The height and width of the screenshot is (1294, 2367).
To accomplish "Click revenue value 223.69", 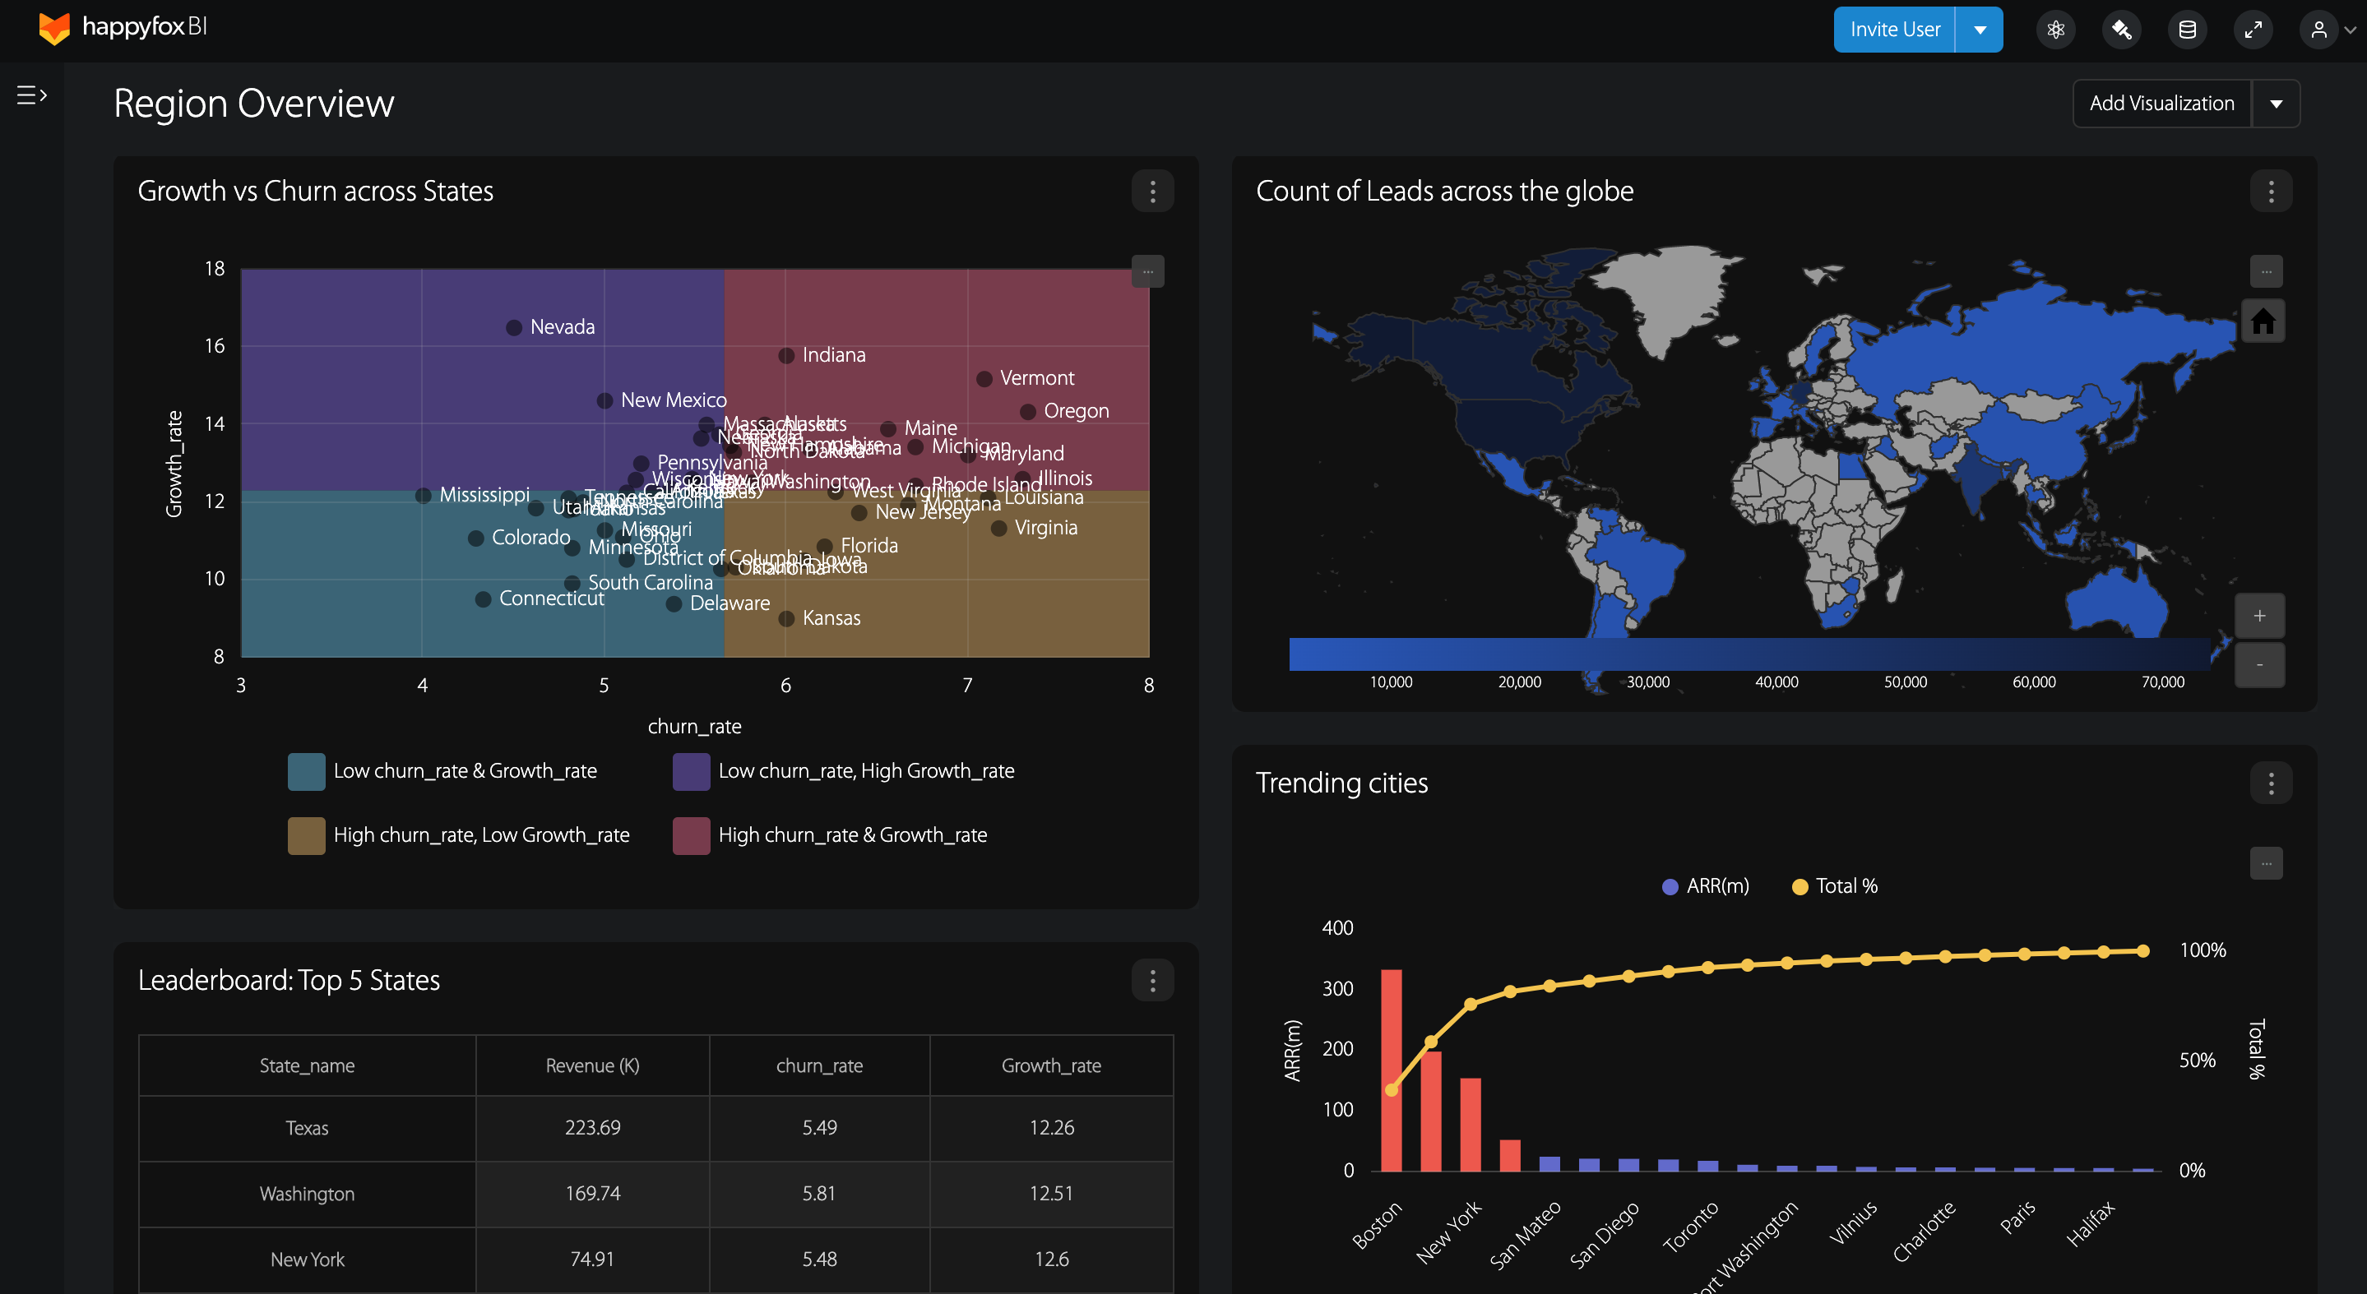I will click(x=593, y=1128).
